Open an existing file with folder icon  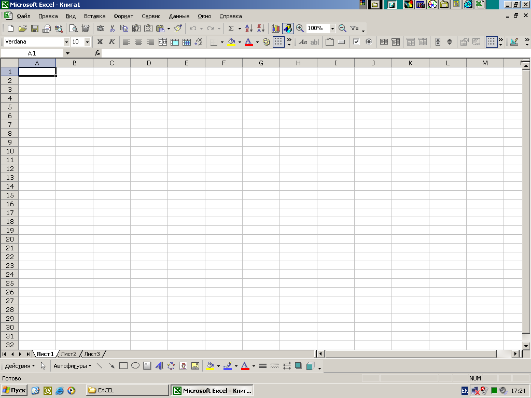pyautogui.click(x=22, y=29)
